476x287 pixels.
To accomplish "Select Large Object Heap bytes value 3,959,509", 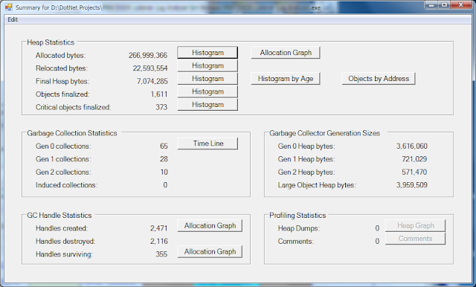I will (x=411, y=185).
